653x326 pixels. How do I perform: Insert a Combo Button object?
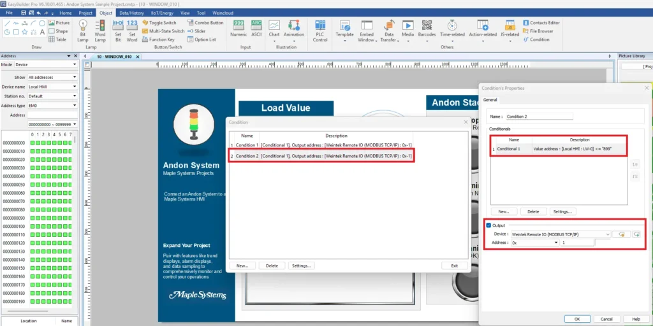(x=205, y=23)
